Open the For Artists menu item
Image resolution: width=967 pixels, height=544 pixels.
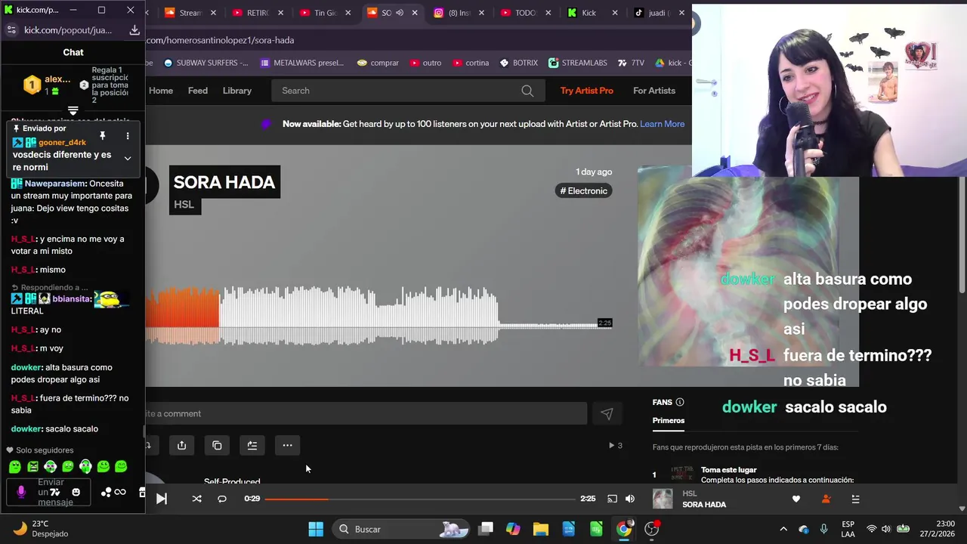[654, 91]
